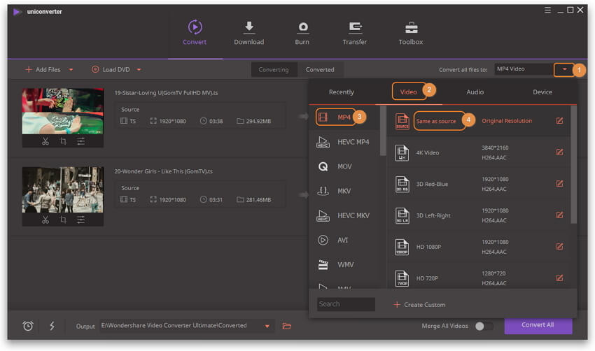
Task: Open the output folder icon
Action: pyautogui.click(x=286, y=326)
